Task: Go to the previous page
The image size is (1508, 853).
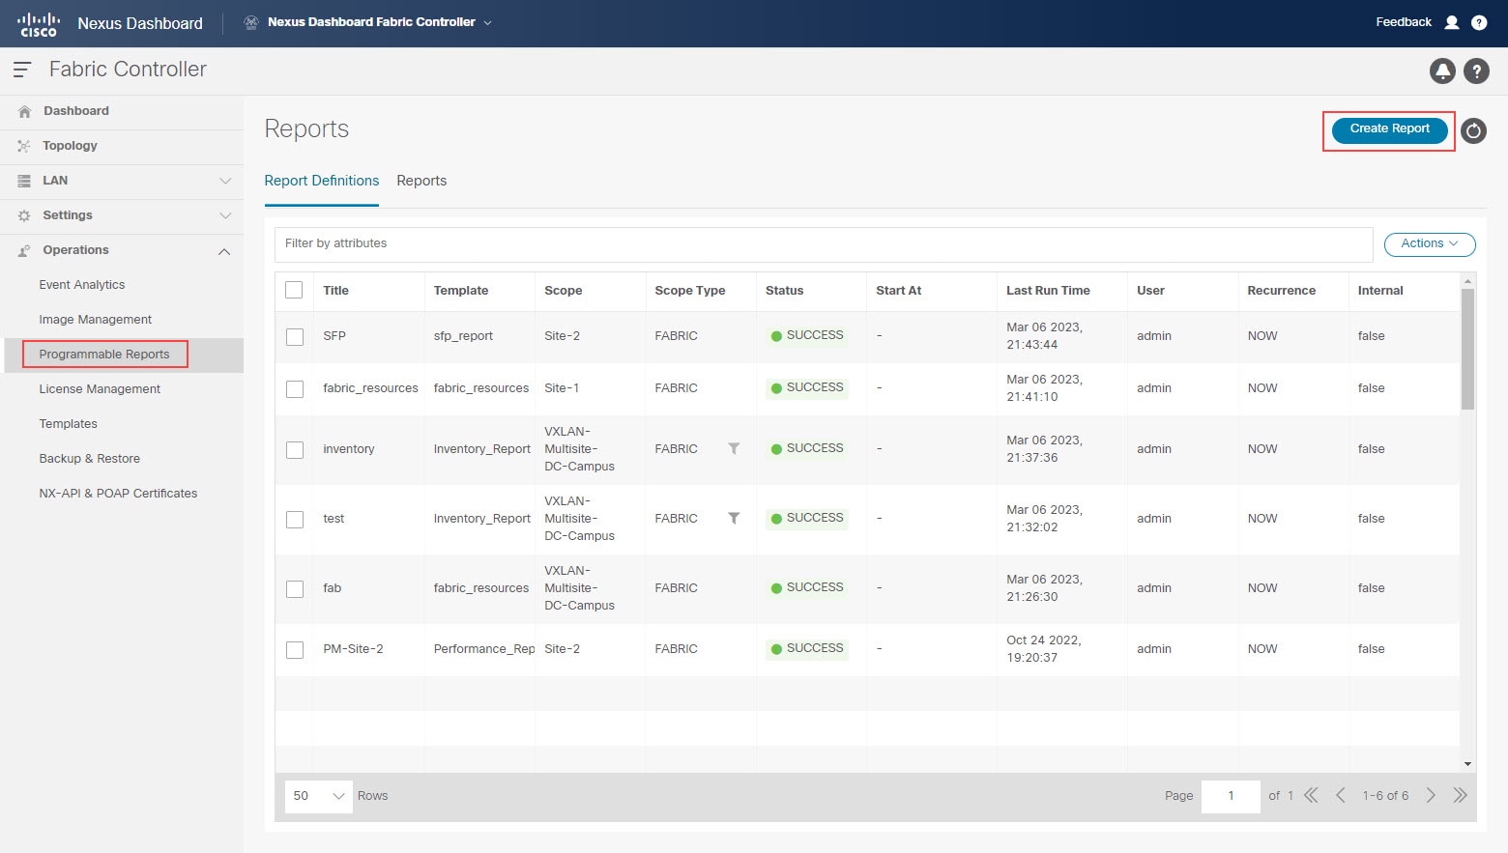Action: [1340, 795]
